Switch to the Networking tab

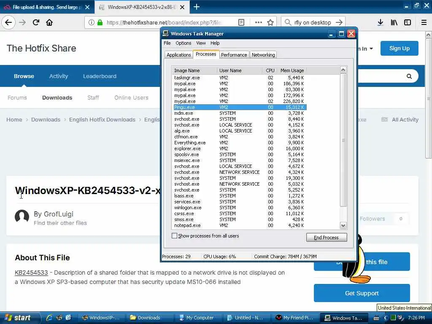pyautogui.click(x=263, y=55)
